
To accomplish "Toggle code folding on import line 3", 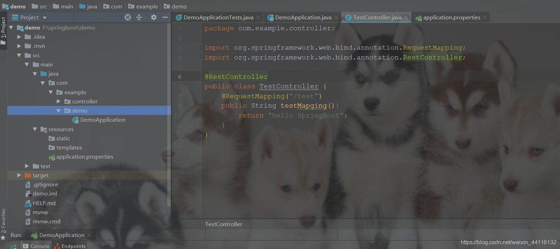I will [x=201, y=47].
